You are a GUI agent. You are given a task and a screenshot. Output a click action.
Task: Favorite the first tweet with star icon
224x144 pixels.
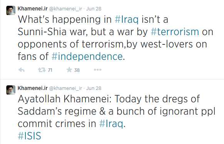pyautogui.click(x=69, y=70)
